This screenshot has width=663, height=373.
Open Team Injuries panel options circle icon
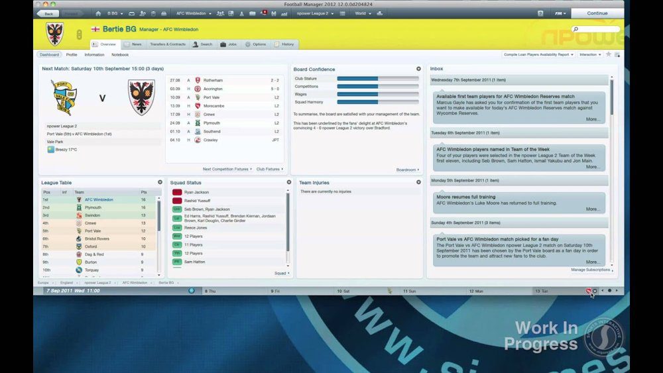418,182
